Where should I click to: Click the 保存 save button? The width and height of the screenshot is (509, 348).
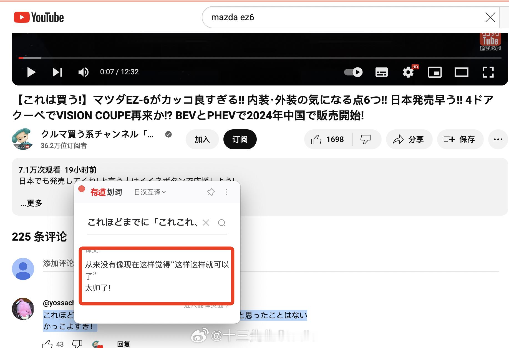(x=460, y=139)
